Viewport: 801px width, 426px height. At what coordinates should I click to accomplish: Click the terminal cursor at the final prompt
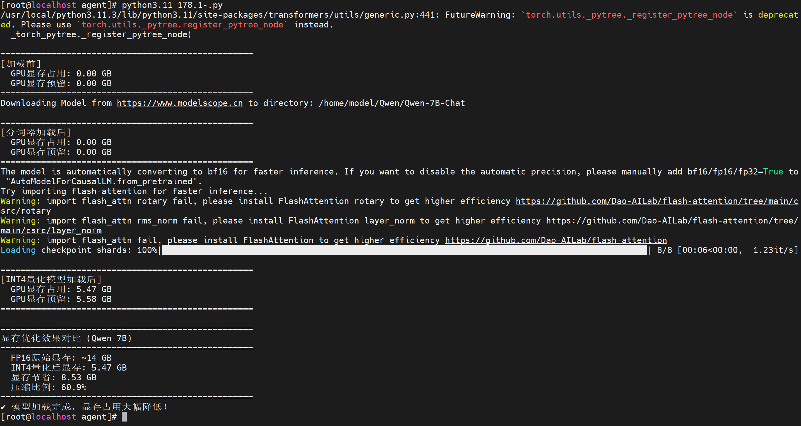pos(124,417)
